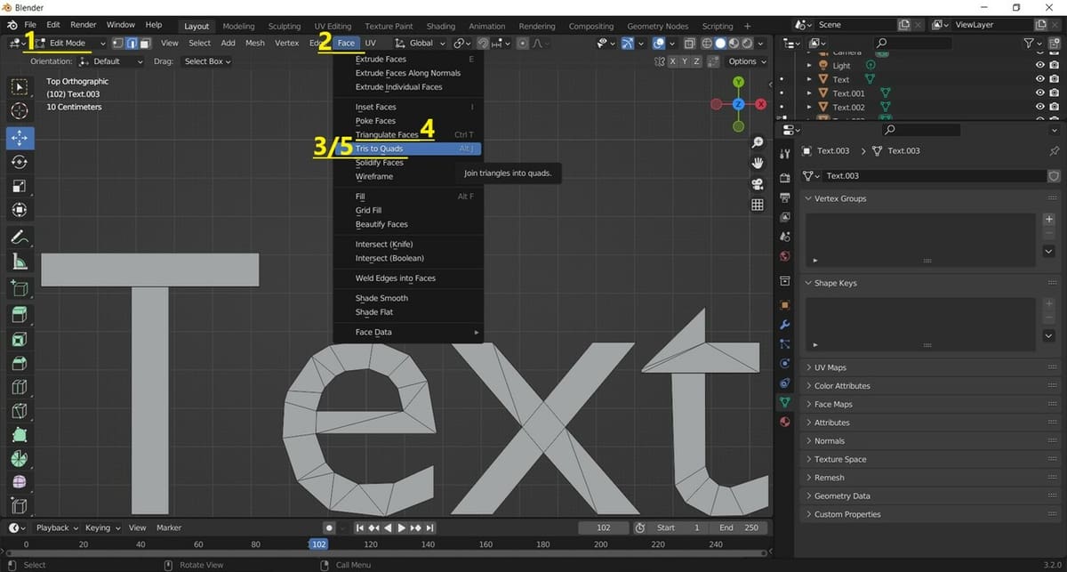Open Orientation Default dropdown
This screenshot has width=1067, height=572.
coord(111,61)
